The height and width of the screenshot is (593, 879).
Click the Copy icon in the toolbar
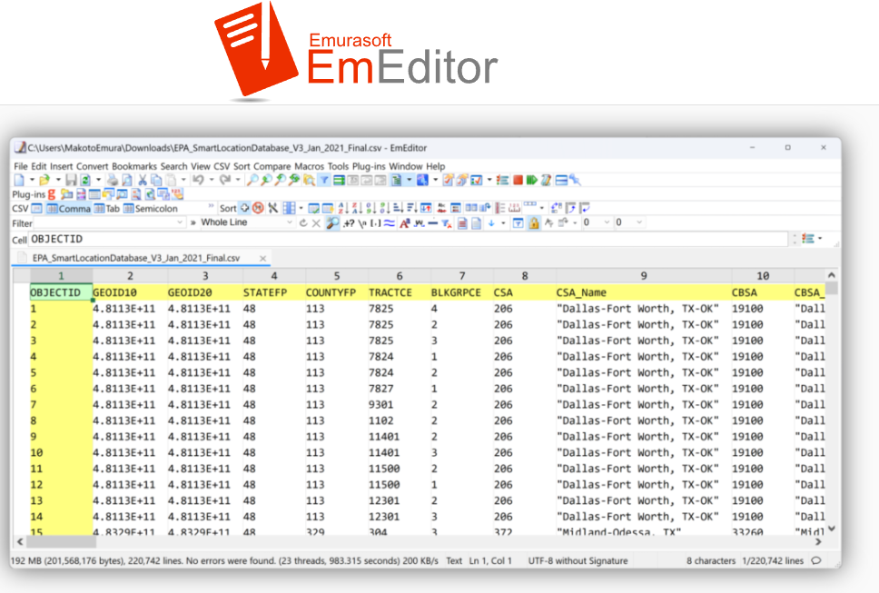click(156, 180)
